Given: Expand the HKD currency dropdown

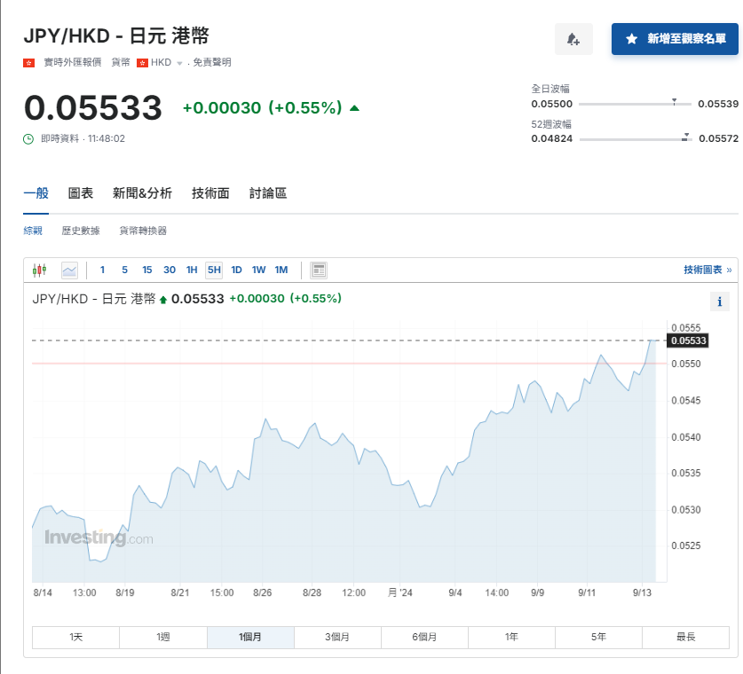Looking at the screenshot, I should [x=178, y=63].
